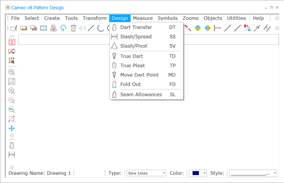The image size is (284, 183).
Task: Open the line Style dropdown
Action: point(253,173)
